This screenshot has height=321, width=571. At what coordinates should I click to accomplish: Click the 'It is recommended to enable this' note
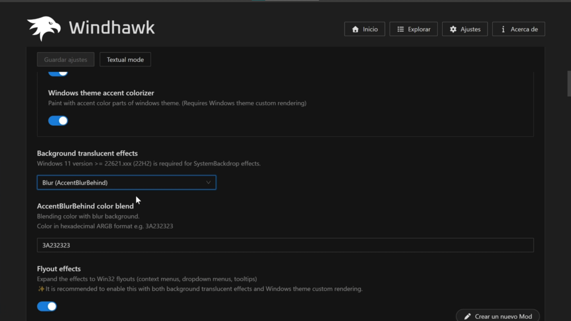point(200,289)
